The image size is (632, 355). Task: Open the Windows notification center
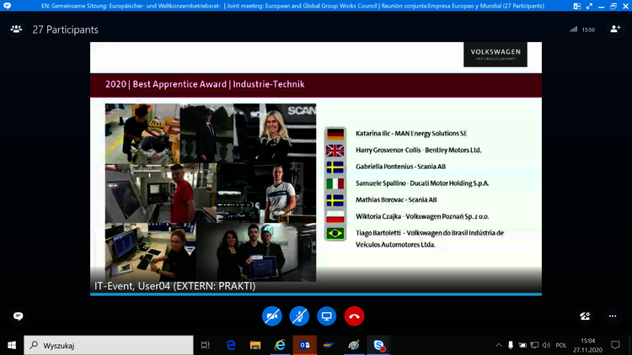point(615,345)
